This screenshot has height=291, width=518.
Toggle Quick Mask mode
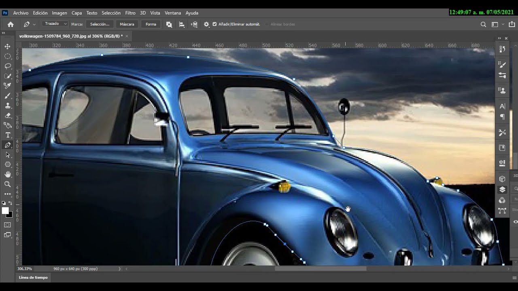click(x=8, y=225)
